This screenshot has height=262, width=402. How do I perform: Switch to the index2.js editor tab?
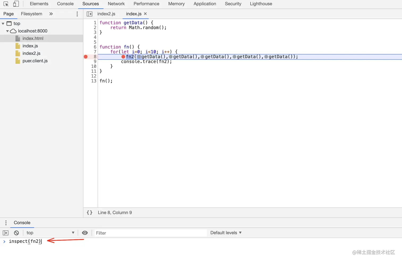tap(106, 14)
